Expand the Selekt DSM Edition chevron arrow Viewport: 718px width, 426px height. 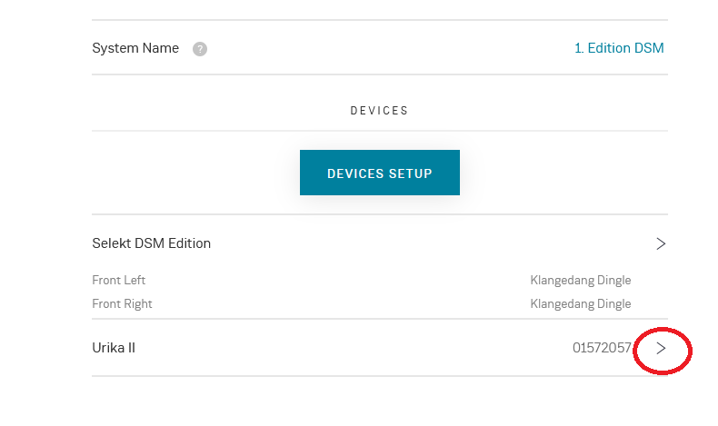pyautogui.click(x=661, y=243)
